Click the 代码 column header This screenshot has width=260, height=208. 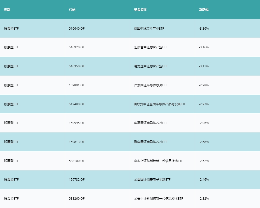point(72,10)
